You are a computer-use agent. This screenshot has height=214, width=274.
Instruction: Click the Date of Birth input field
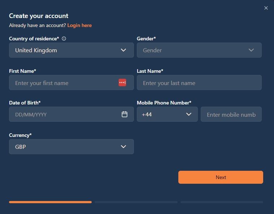click(71, 114)
